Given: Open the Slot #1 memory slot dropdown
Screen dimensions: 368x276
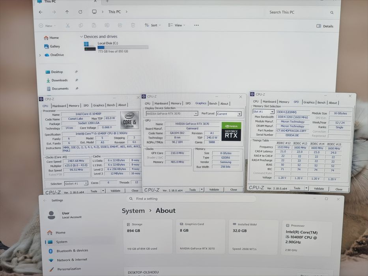Looking at the screenshot, I should [263, 112].
